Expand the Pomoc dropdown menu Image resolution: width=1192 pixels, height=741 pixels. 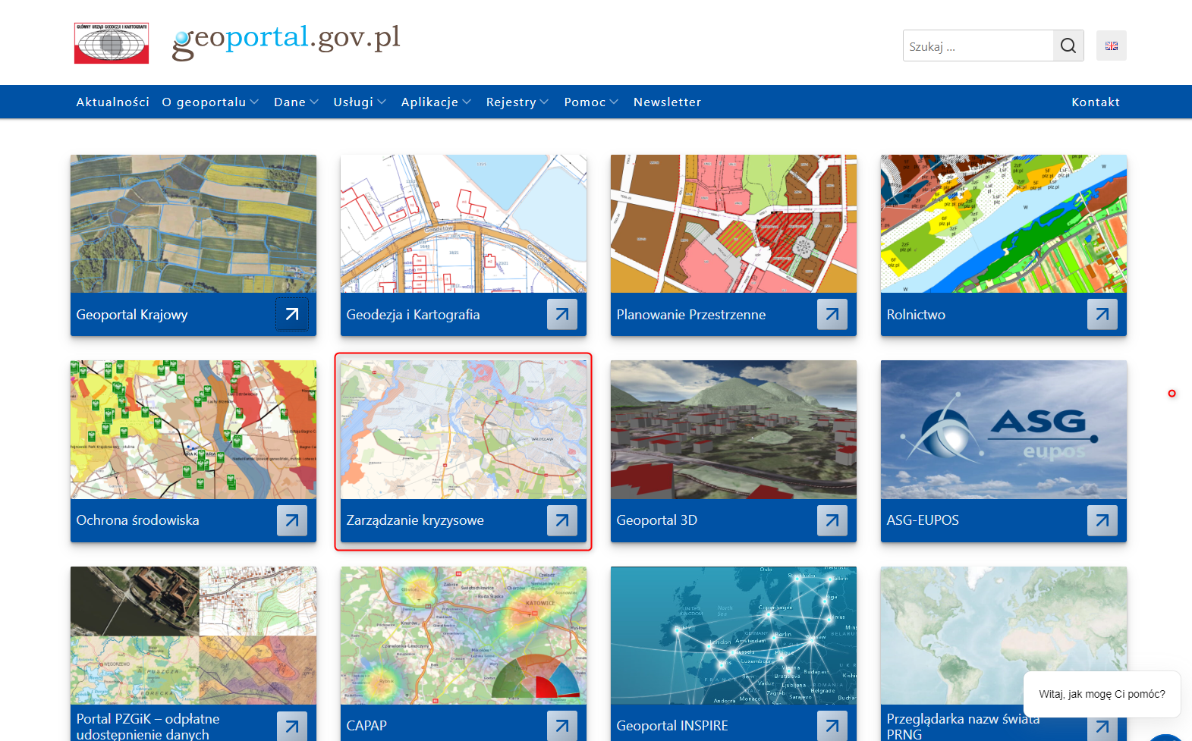point(591,102)
